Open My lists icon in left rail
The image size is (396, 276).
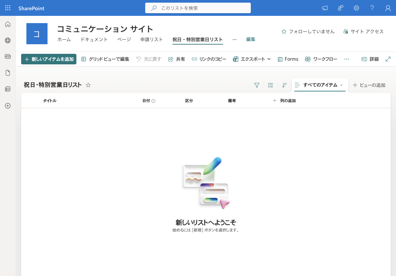coord(8,89)
